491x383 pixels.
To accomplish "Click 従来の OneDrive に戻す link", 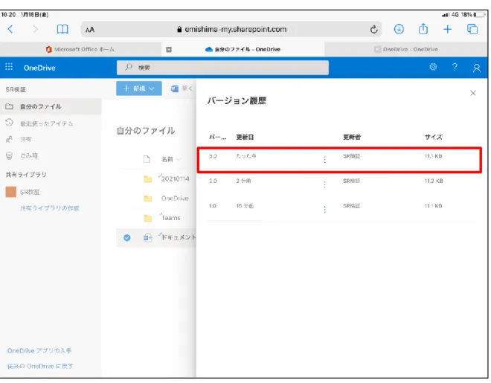I will (x=40, y=366).
